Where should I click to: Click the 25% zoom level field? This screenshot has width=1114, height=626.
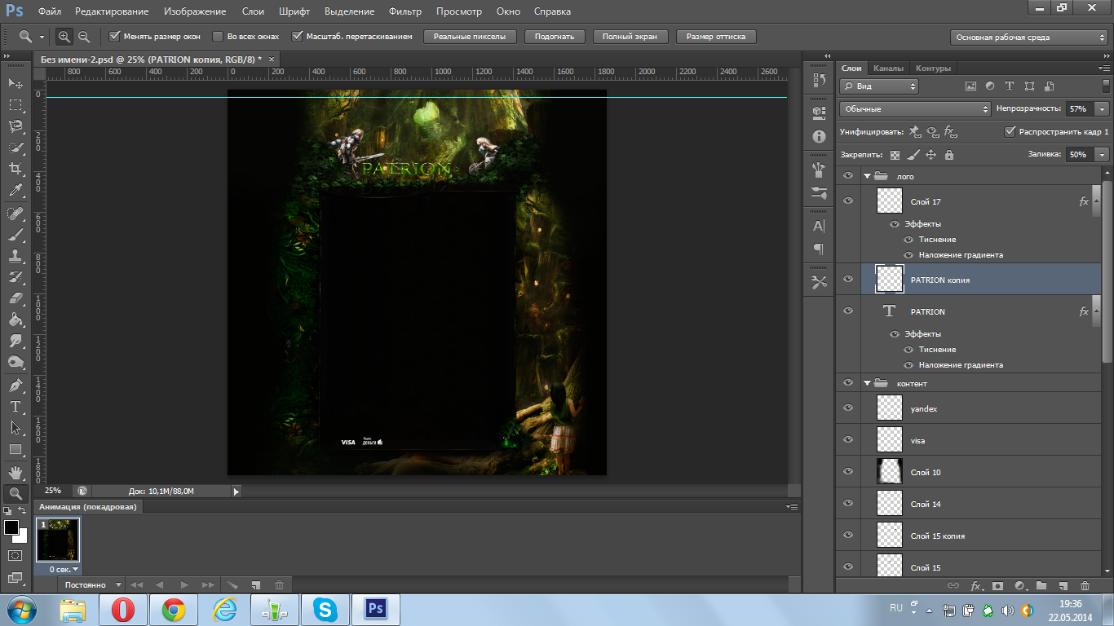click(x=53, y=491)
